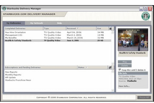Delete the selected delivery
Image resolution: width=154 pixels, height=103 pixels.
(x=125, y=66)
